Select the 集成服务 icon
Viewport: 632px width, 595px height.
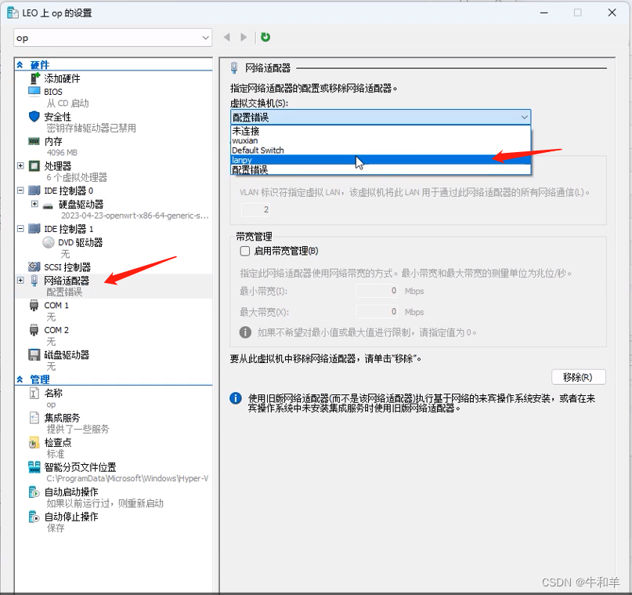(x=34, y=418)
